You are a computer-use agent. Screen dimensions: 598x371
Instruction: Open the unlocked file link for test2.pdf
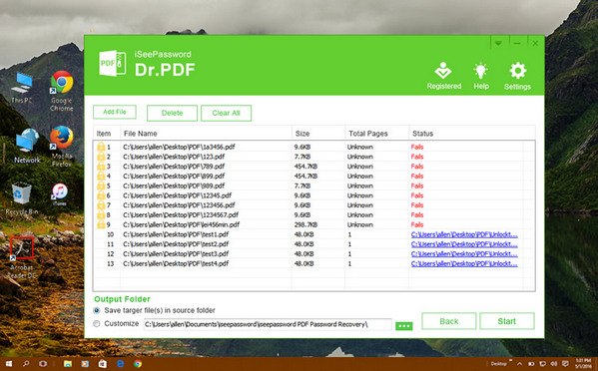point(464,244)
